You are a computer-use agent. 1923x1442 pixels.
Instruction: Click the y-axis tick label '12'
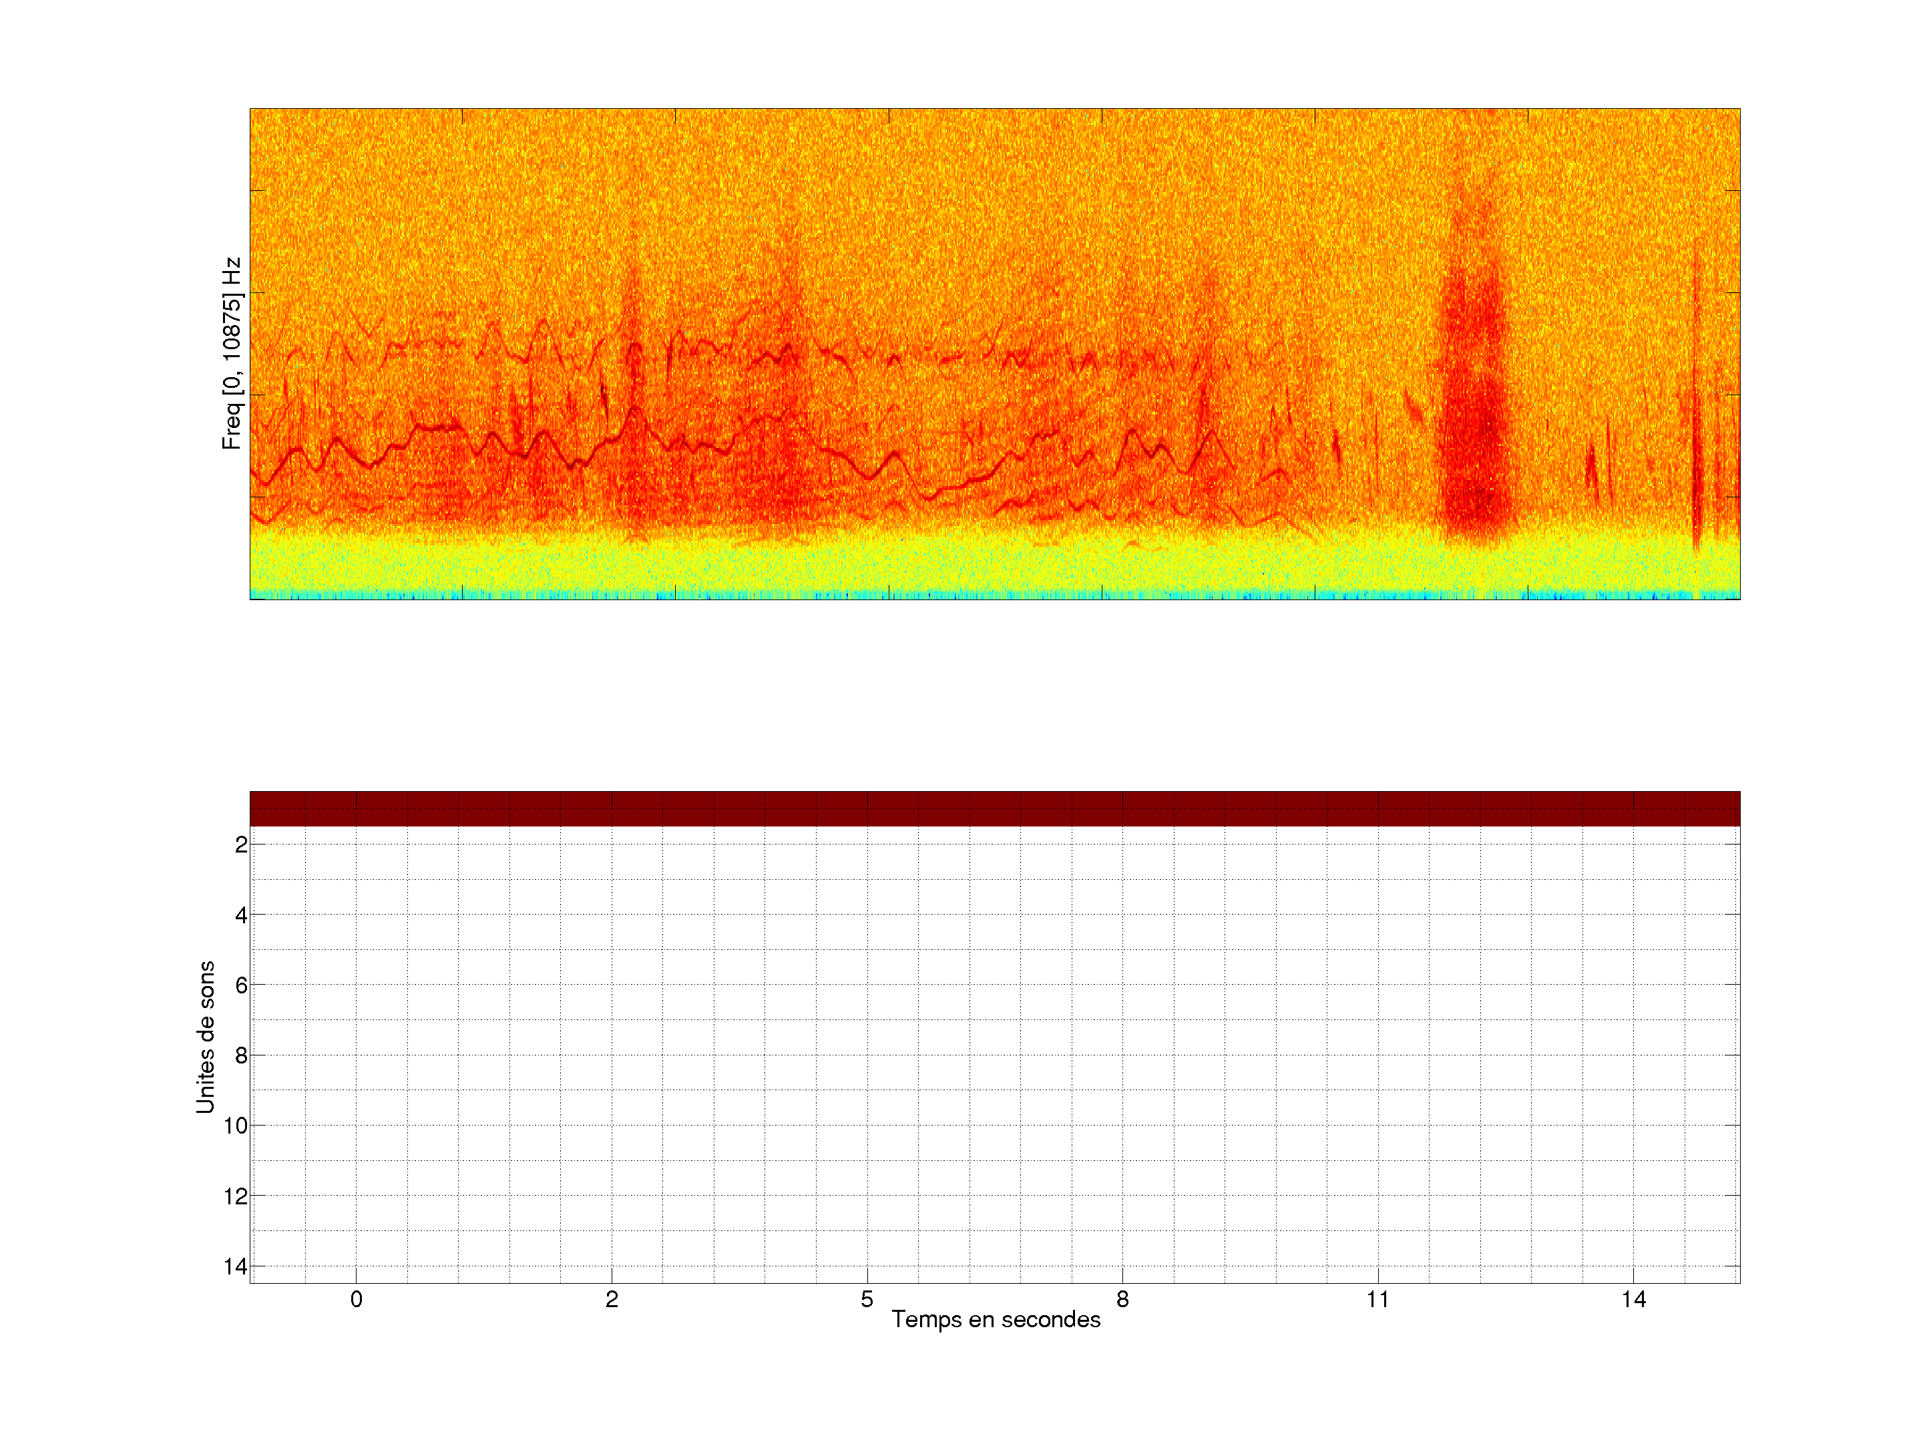tap(236, 1196)
